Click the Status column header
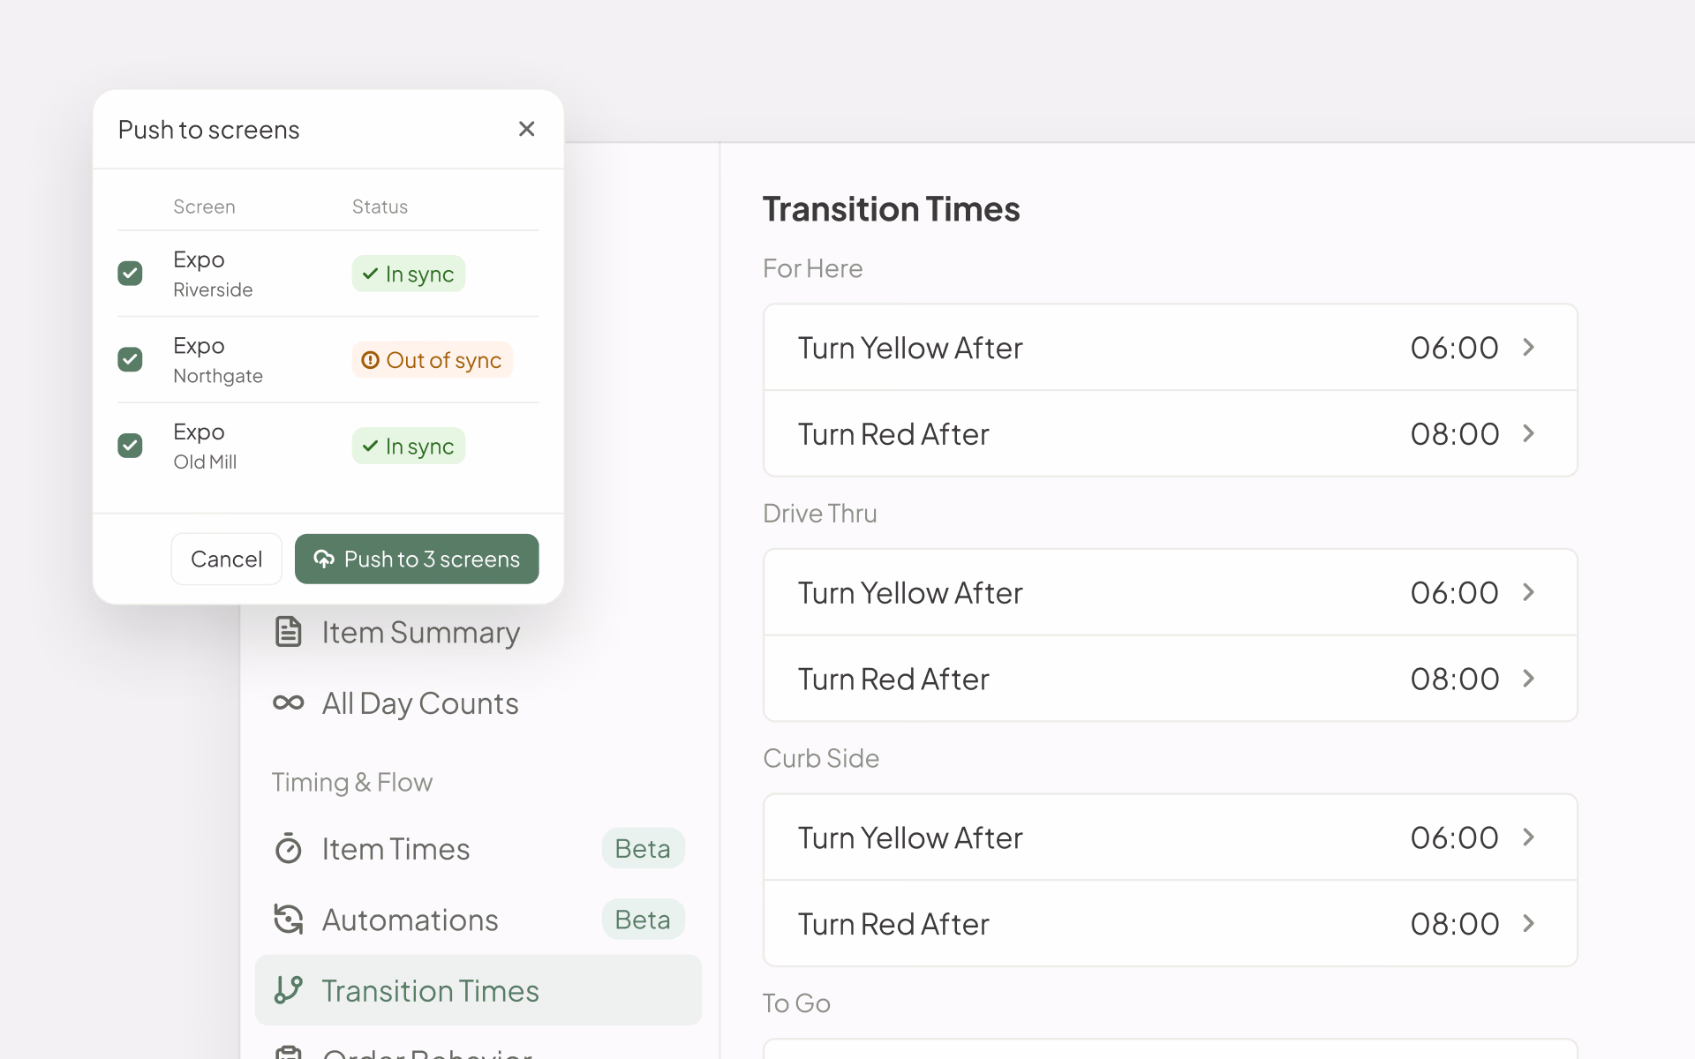1695x1059 pixels. tap(380, 207)
